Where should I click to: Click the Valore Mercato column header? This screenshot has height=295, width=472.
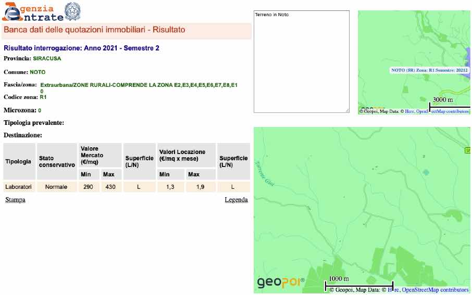tap(92, 155)
